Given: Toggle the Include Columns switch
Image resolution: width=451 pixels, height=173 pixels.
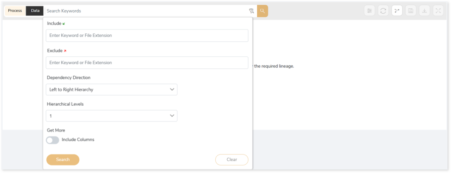Looking at the screenshot, I should (x=53, y=140).
